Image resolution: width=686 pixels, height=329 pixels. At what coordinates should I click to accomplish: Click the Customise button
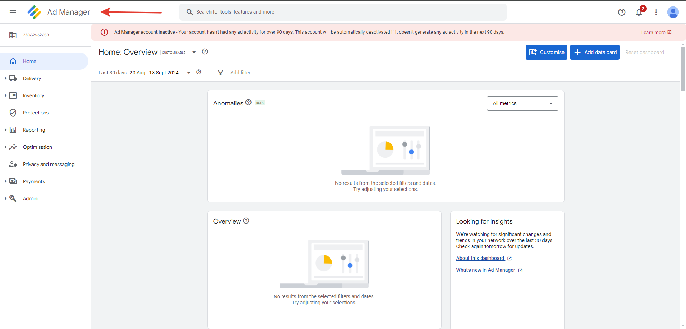click(546, 52)
